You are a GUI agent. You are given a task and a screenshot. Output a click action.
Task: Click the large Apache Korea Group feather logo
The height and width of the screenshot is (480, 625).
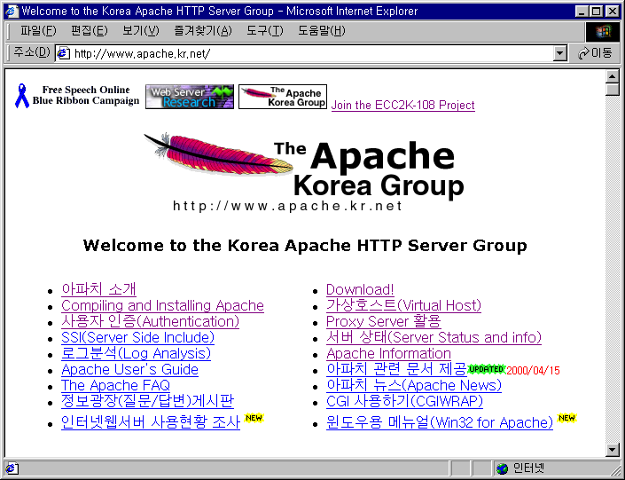pos(304,171)
